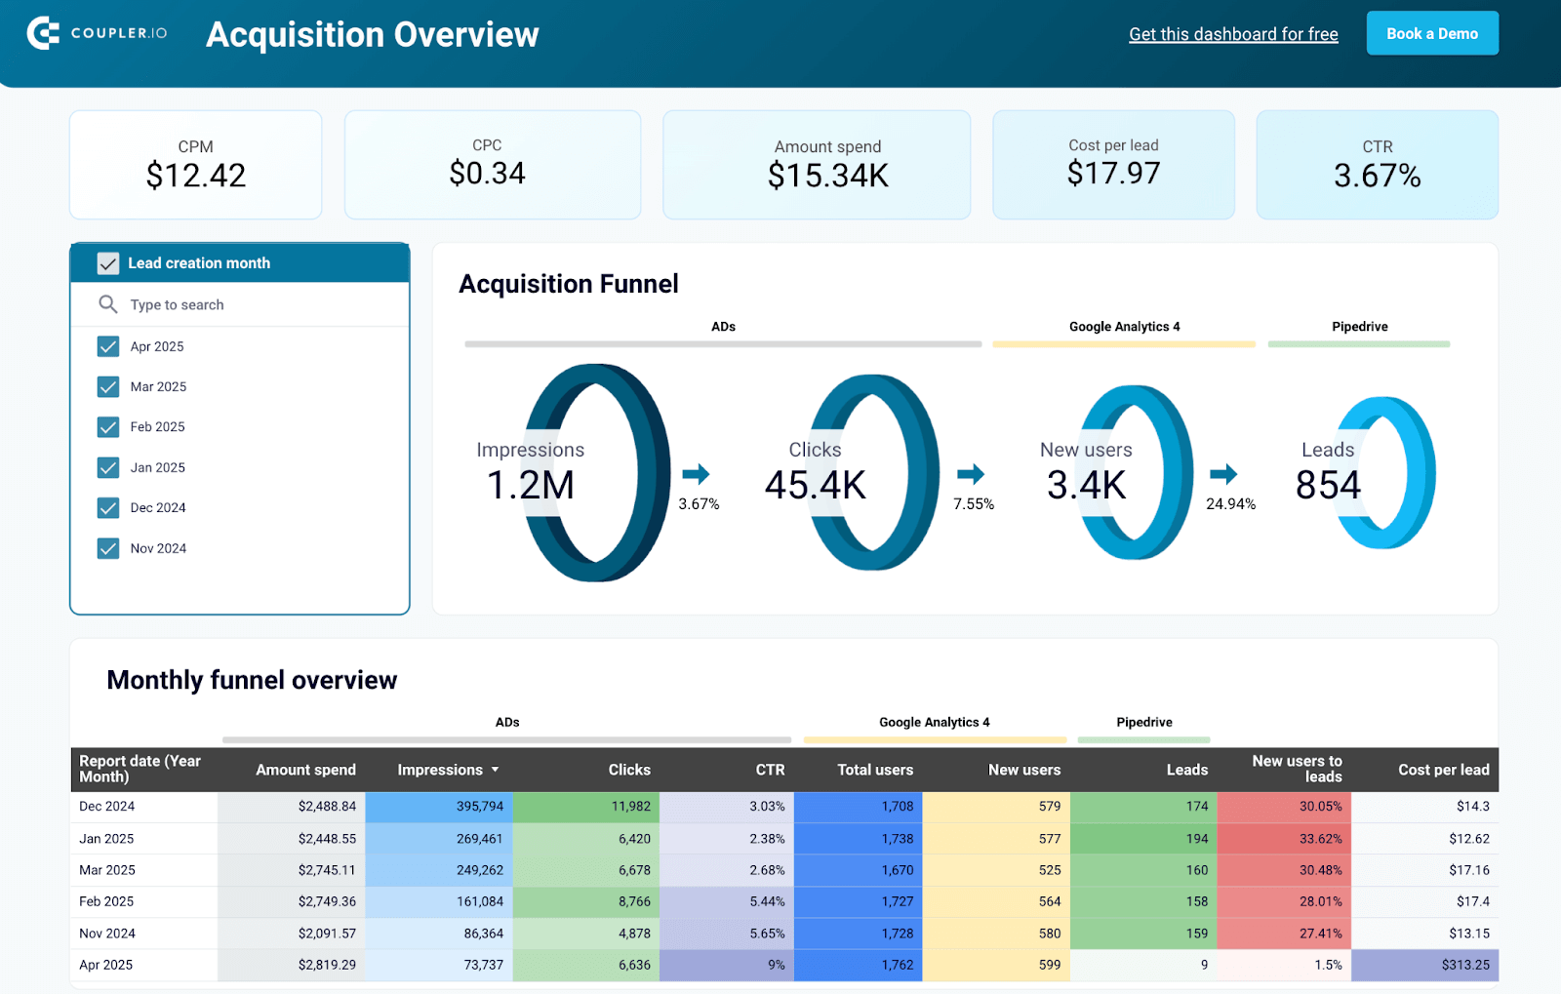1561x994 pixels.
Task: Click the Apr 2025 Cost per lead cell
Action: click(1425, 965)
